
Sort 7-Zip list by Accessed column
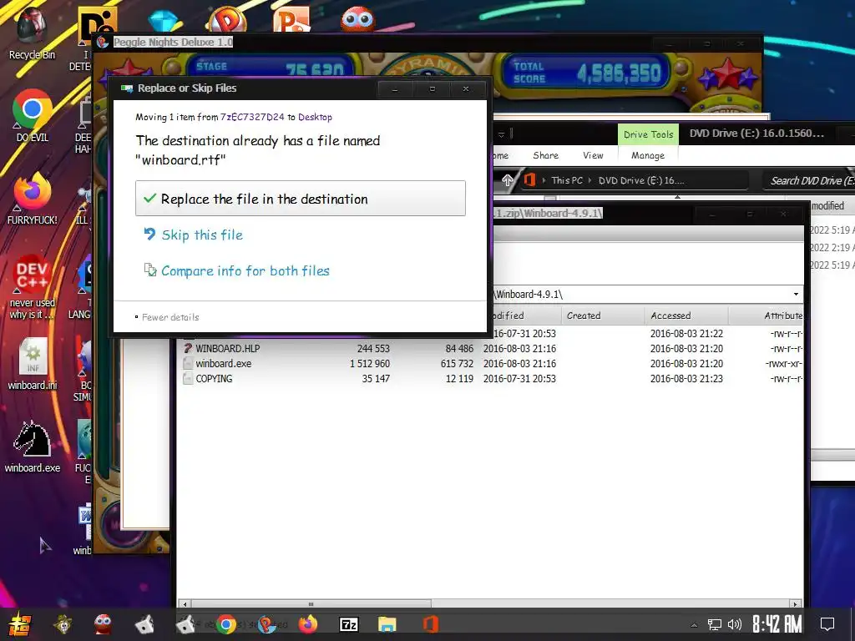point(686,315)
